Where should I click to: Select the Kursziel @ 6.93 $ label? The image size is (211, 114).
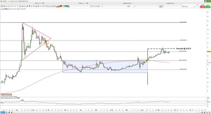pyautogui.click(x=183, y=49)
